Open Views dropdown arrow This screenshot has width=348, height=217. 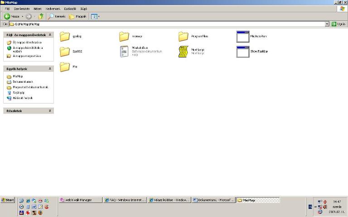[99, 16]
